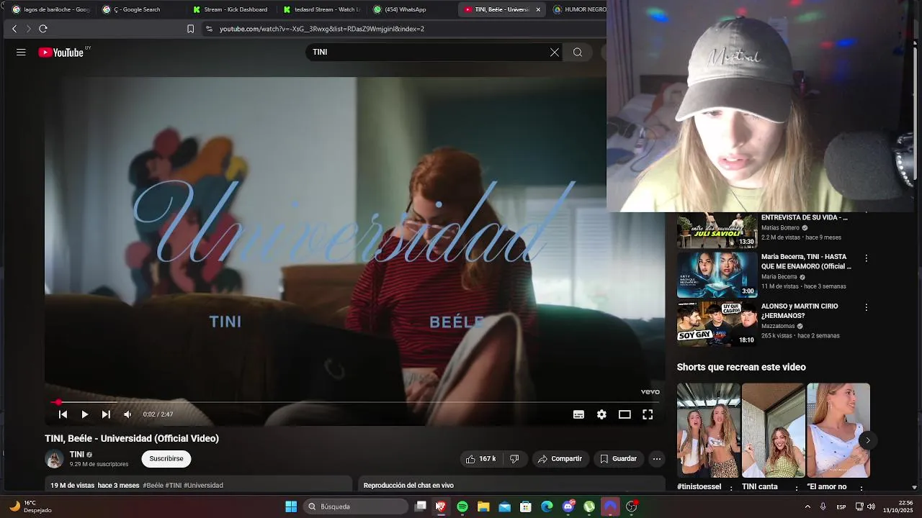This screenshot has height=518, width=922.
Task: Open TINI channel name link
Action: (x=77, y=455)
